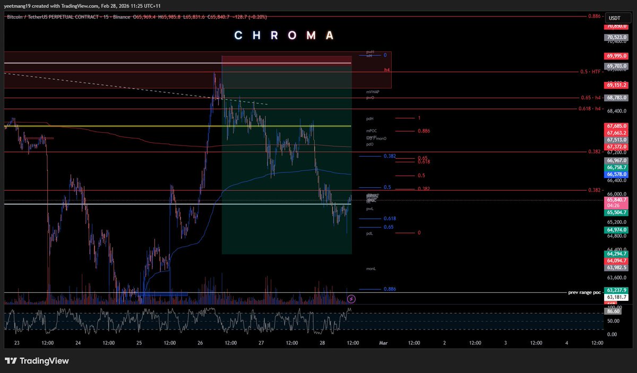Click the 28 date on time axis
This screenshot has width=637, height=373.
coord(322,343)
